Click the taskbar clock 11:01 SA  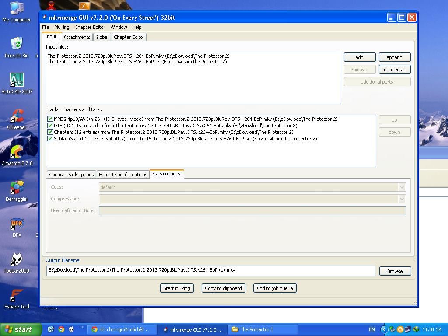[432, 329]
